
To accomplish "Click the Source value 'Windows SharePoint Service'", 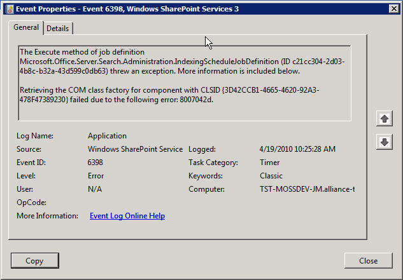I will (x=136, y=149).
